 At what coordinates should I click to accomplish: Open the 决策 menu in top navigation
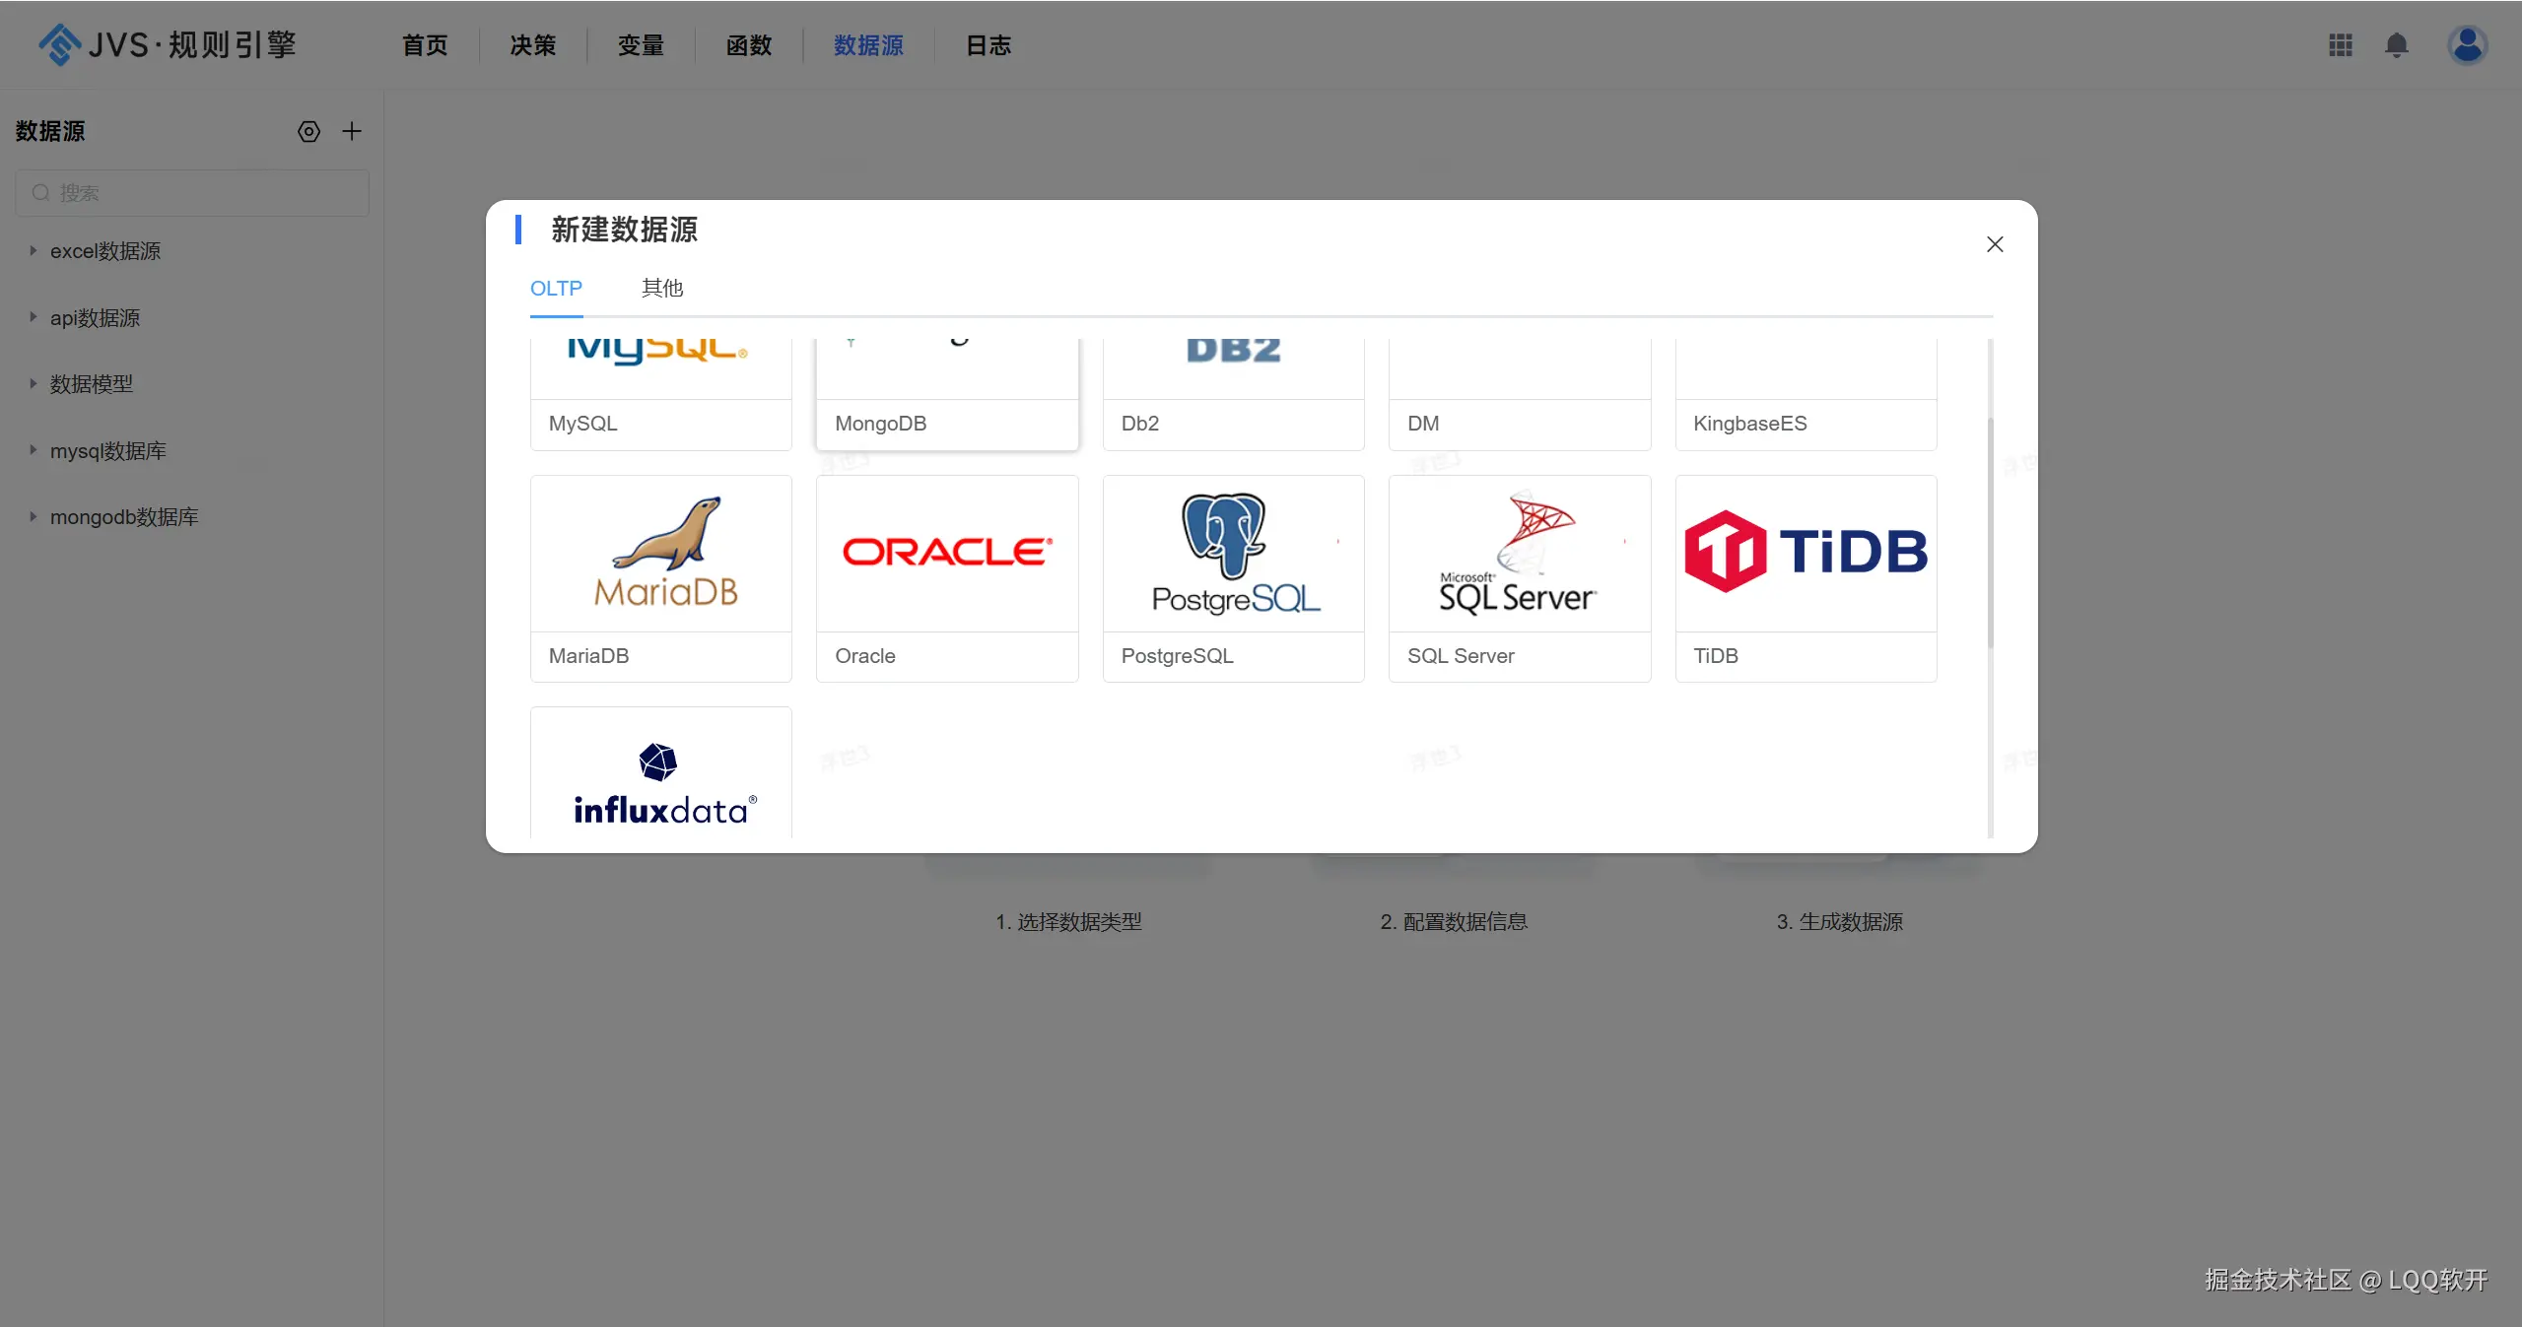pos(532,45)
